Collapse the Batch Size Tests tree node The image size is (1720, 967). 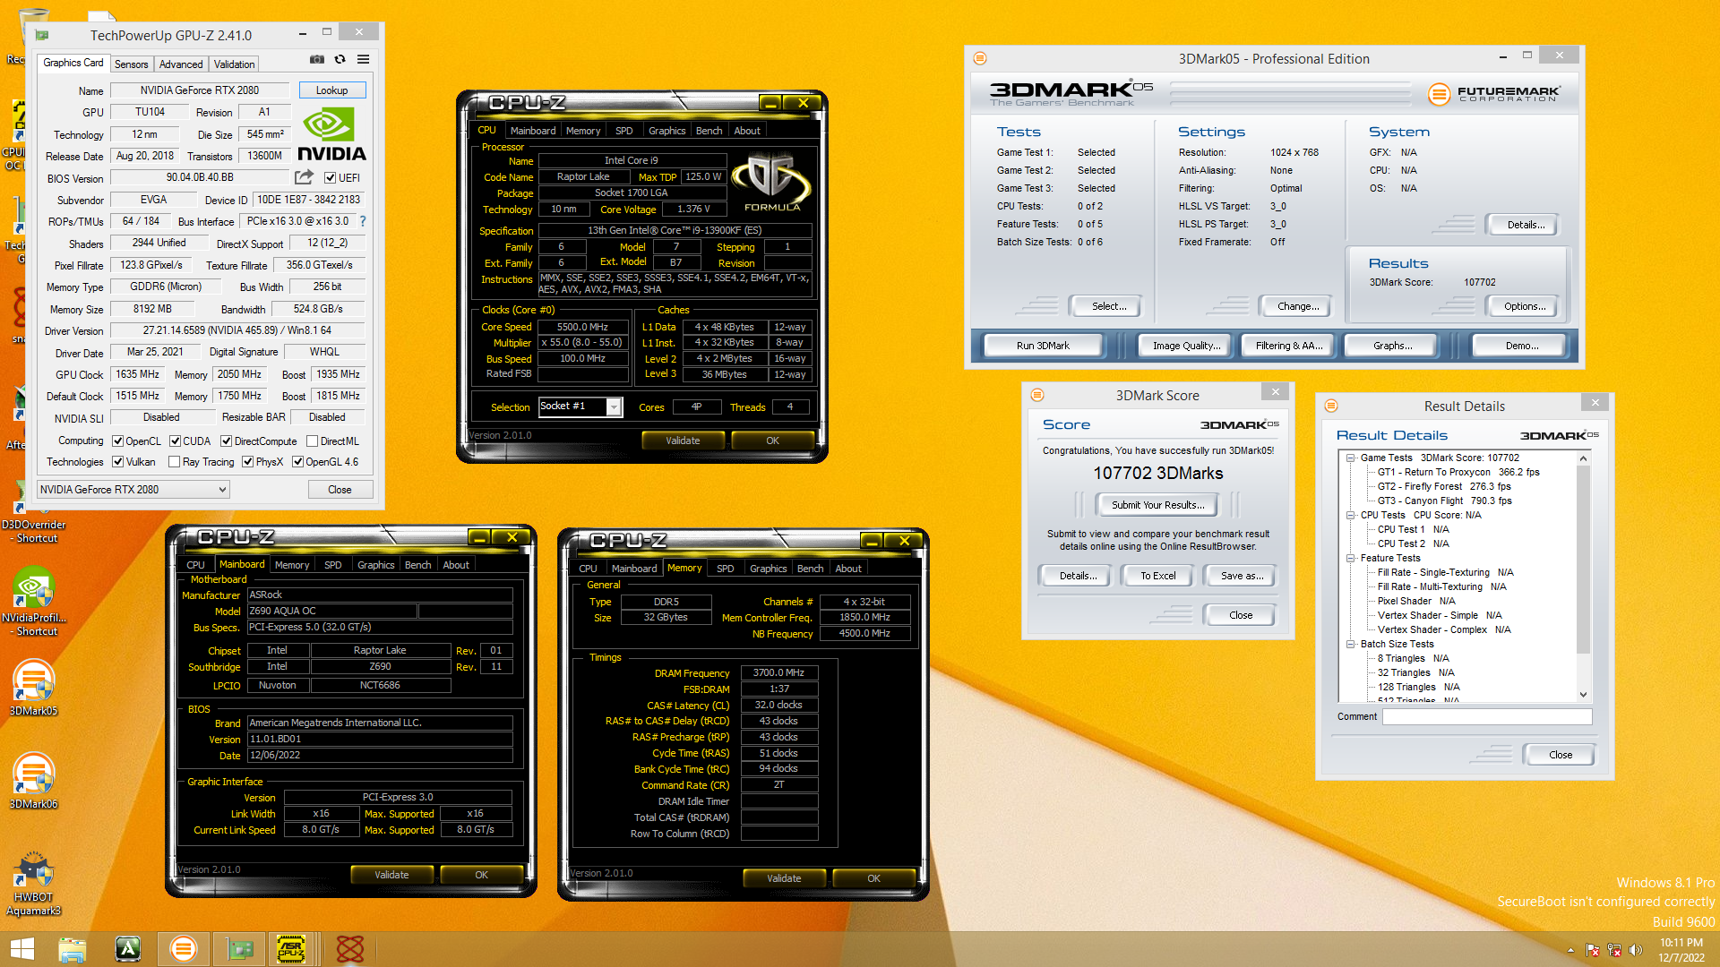pyautogui.click(x=1350, y=644)
